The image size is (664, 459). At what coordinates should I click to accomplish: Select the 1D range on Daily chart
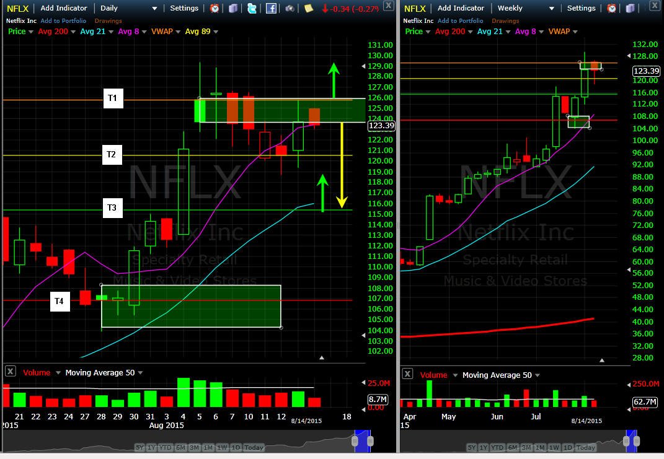pos(236,448)
